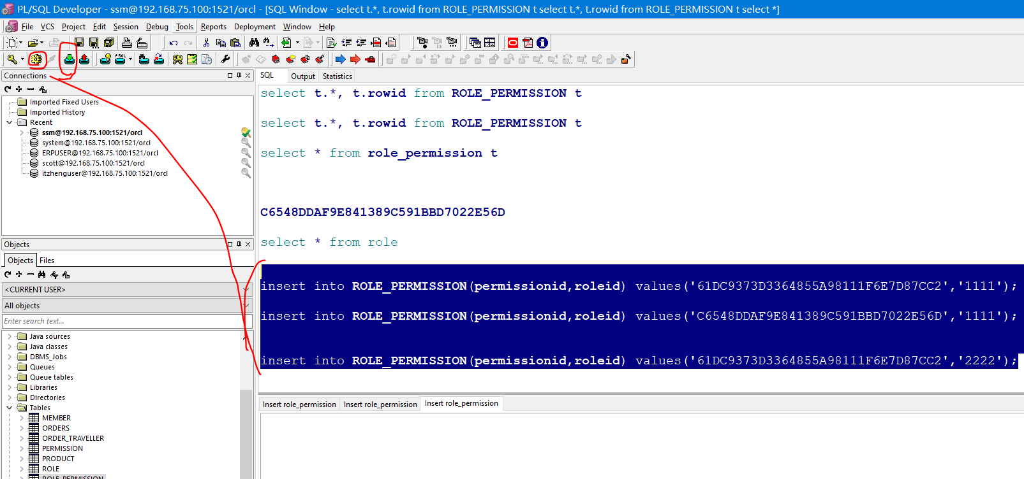The height and width of the screenshot is (479, 1024).
Task: Refresh the Connections panel tree
Action: 8,89
